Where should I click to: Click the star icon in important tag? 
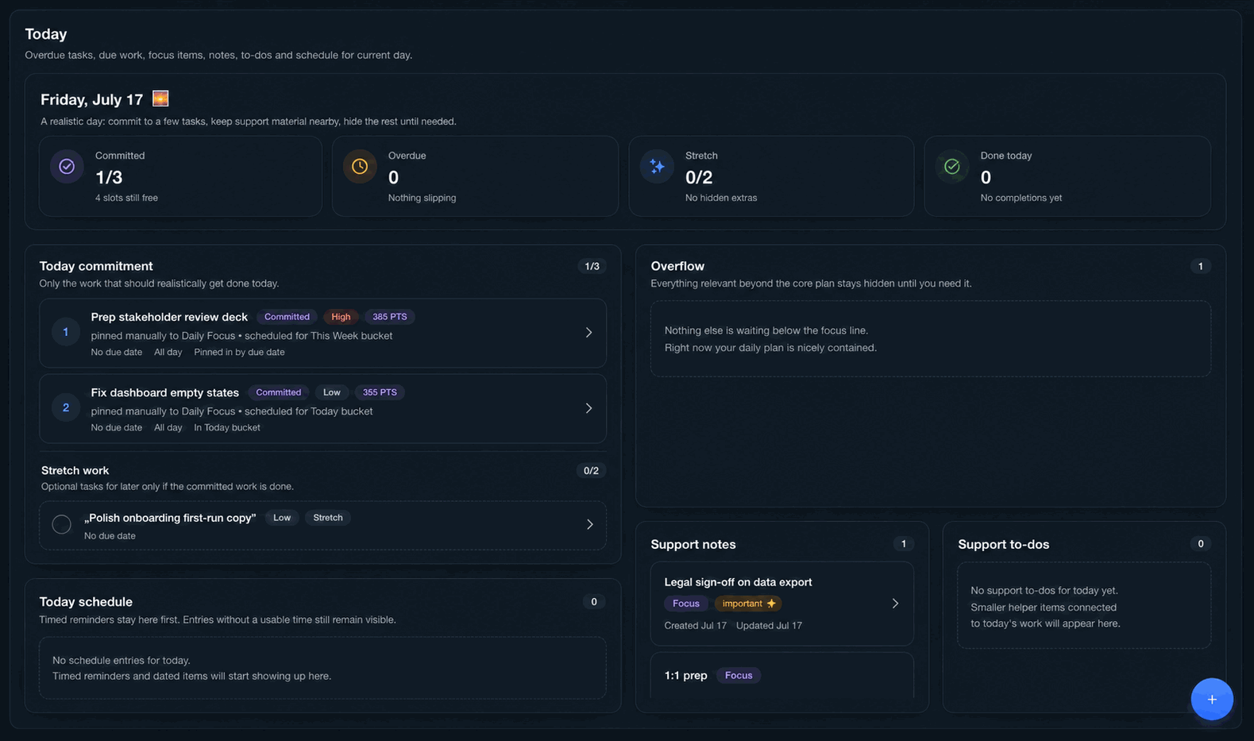click(x=771, y=604)
